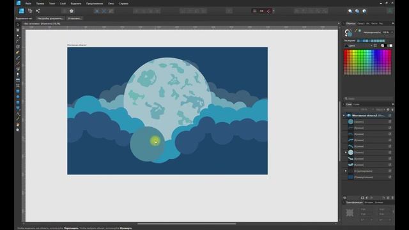Select the Vector Crop tool

[x=18, y=86]
